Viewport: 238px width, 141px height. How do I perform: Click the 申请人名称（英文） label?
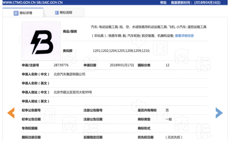pos(35,83)
